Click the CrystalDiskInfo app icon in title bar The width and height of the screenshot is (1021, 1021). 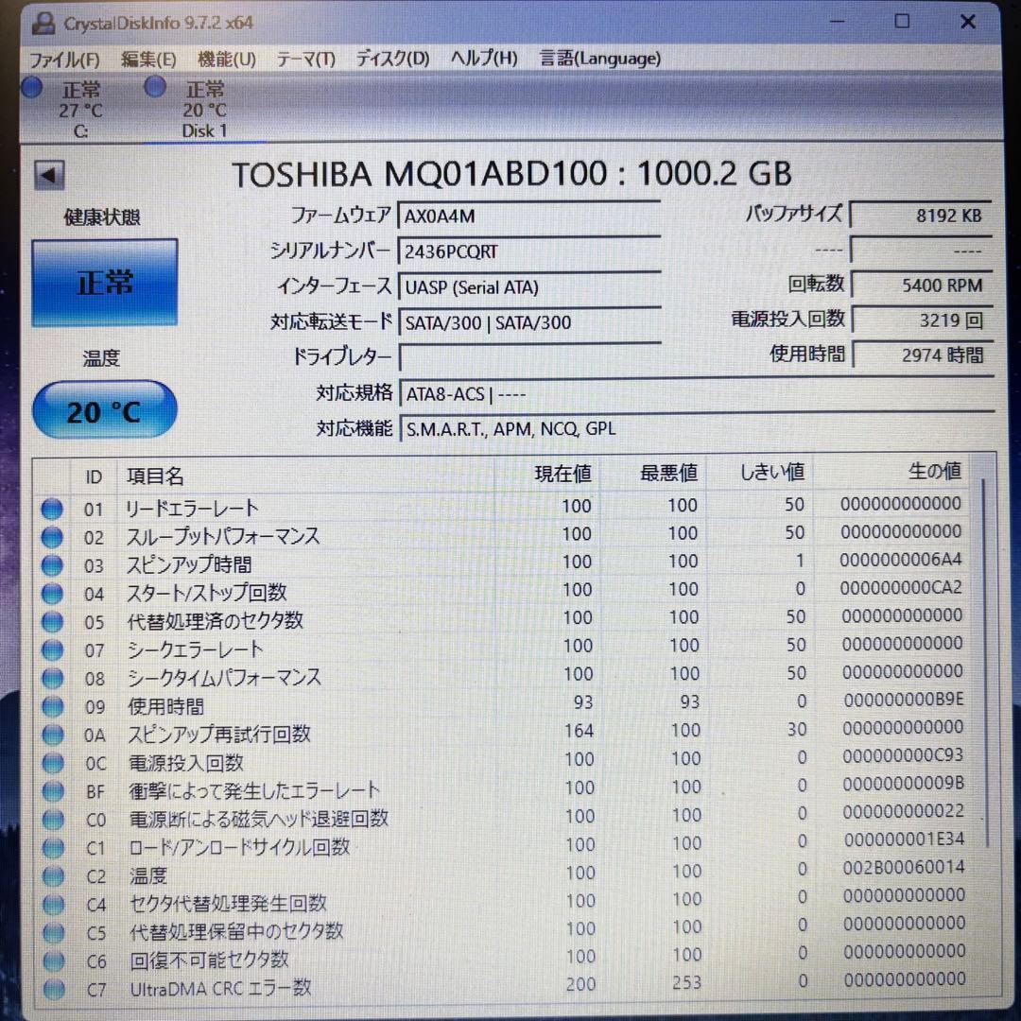[x=43, y=23]
